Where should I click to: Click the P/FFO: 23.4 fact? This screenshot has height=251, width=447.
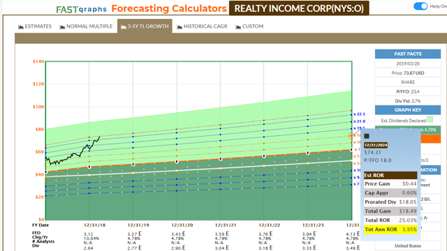click(x=408, y=91)
